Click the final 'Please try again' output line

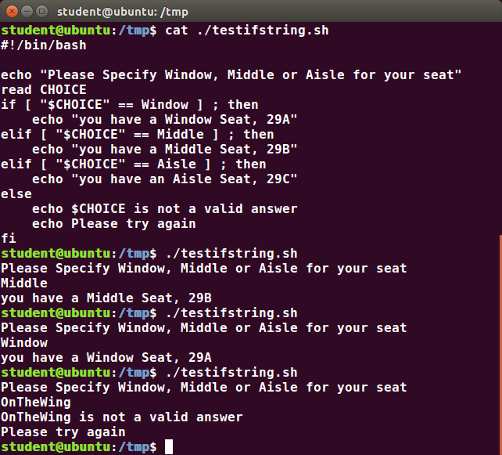click(x=63, y=432)
